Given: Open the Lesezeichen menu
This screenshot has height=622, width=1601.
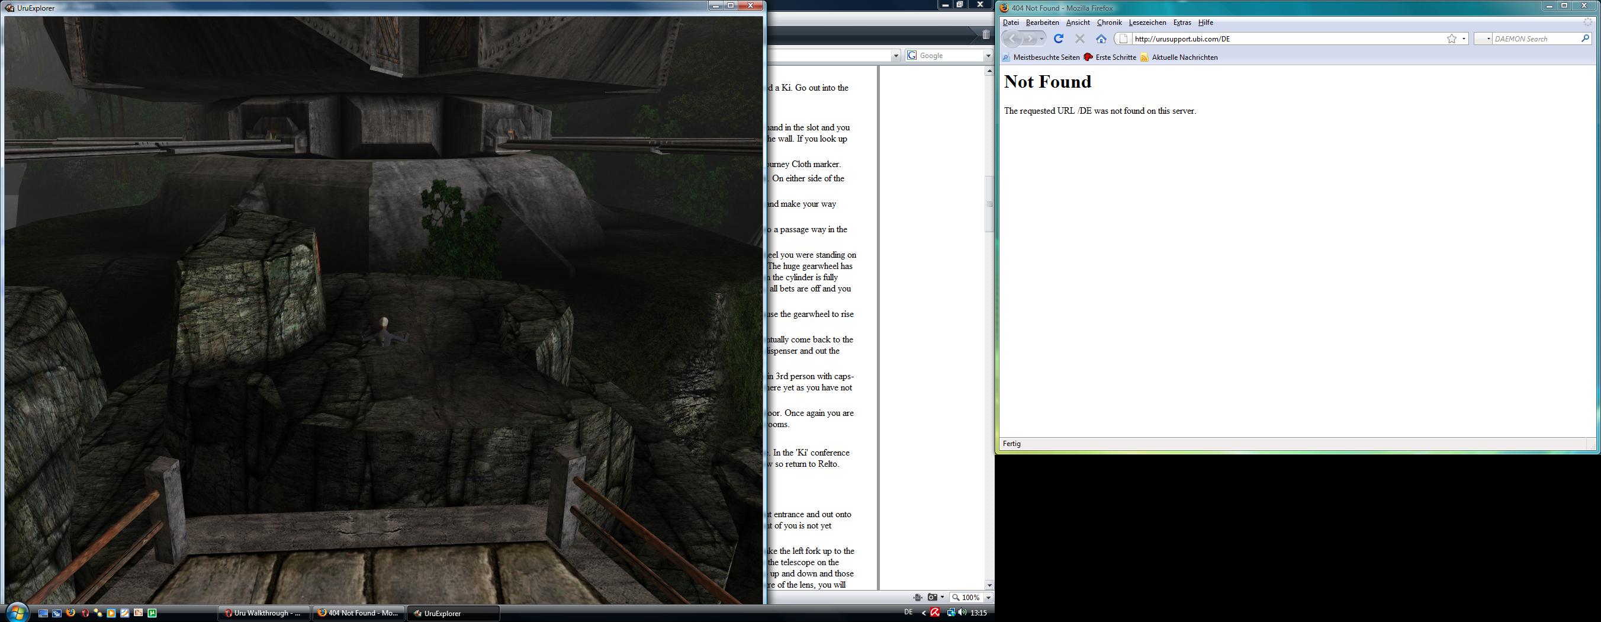Looking at the screenshot, I should pyautogui.click(x=1147, y=23).
